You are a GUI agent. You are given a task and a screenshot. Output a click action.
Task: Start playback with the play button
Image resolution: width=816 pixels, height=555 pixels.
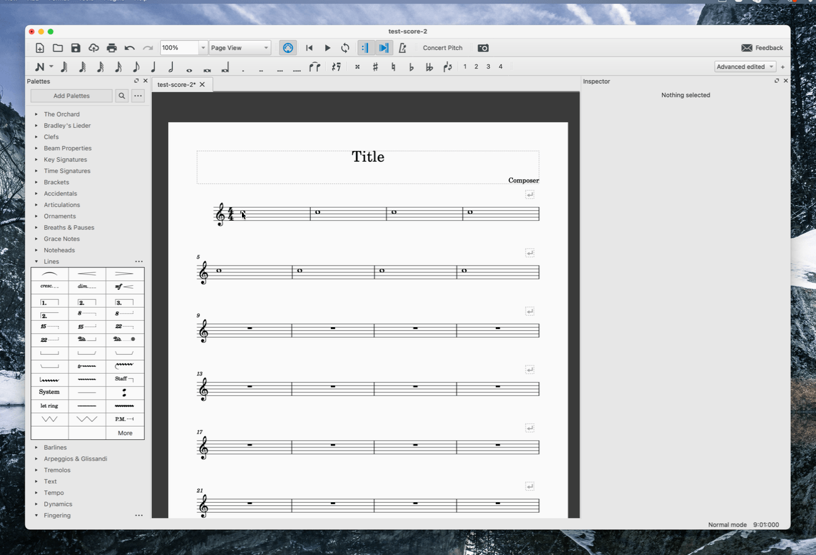(328, 48)
